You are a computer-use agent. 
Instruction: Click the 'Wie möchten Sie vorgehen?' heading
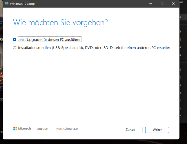coord(60,22)
